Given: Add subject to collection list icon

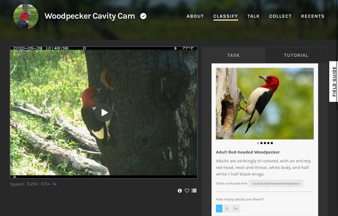Looking at the screenshot, I should click(194, 191).
